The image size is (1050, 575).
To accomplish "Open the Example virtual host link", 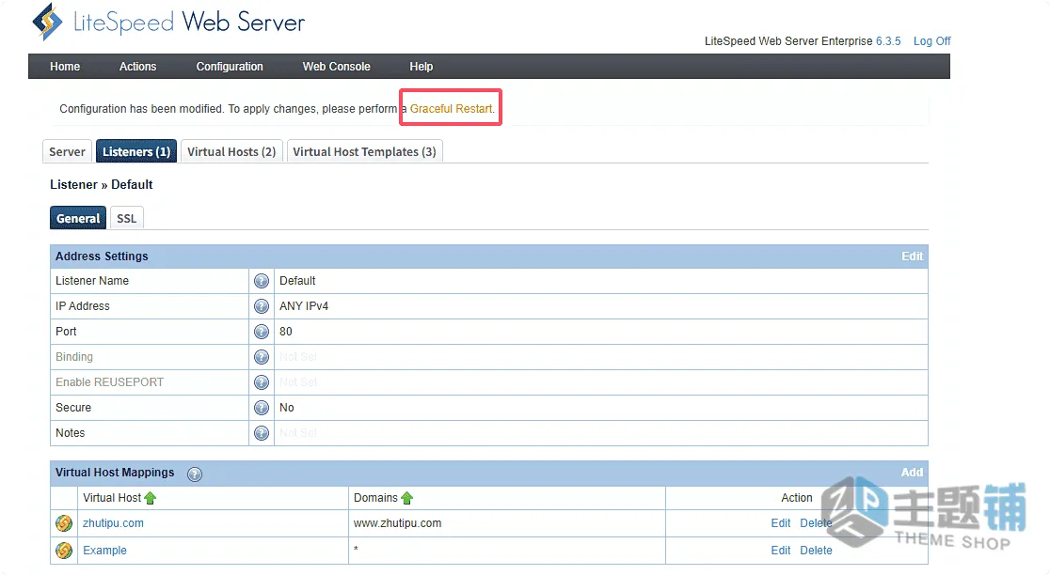I will 104,551.
